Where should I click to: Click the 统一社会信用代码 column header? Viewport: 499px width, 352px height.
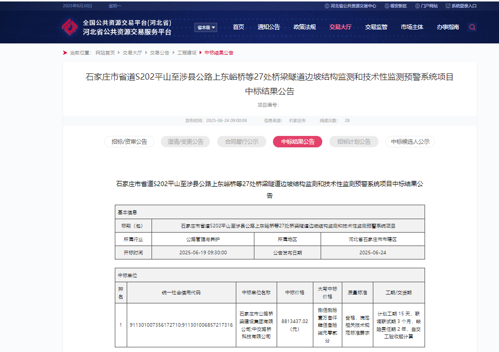pyautogui.click(x=182, y=293)
